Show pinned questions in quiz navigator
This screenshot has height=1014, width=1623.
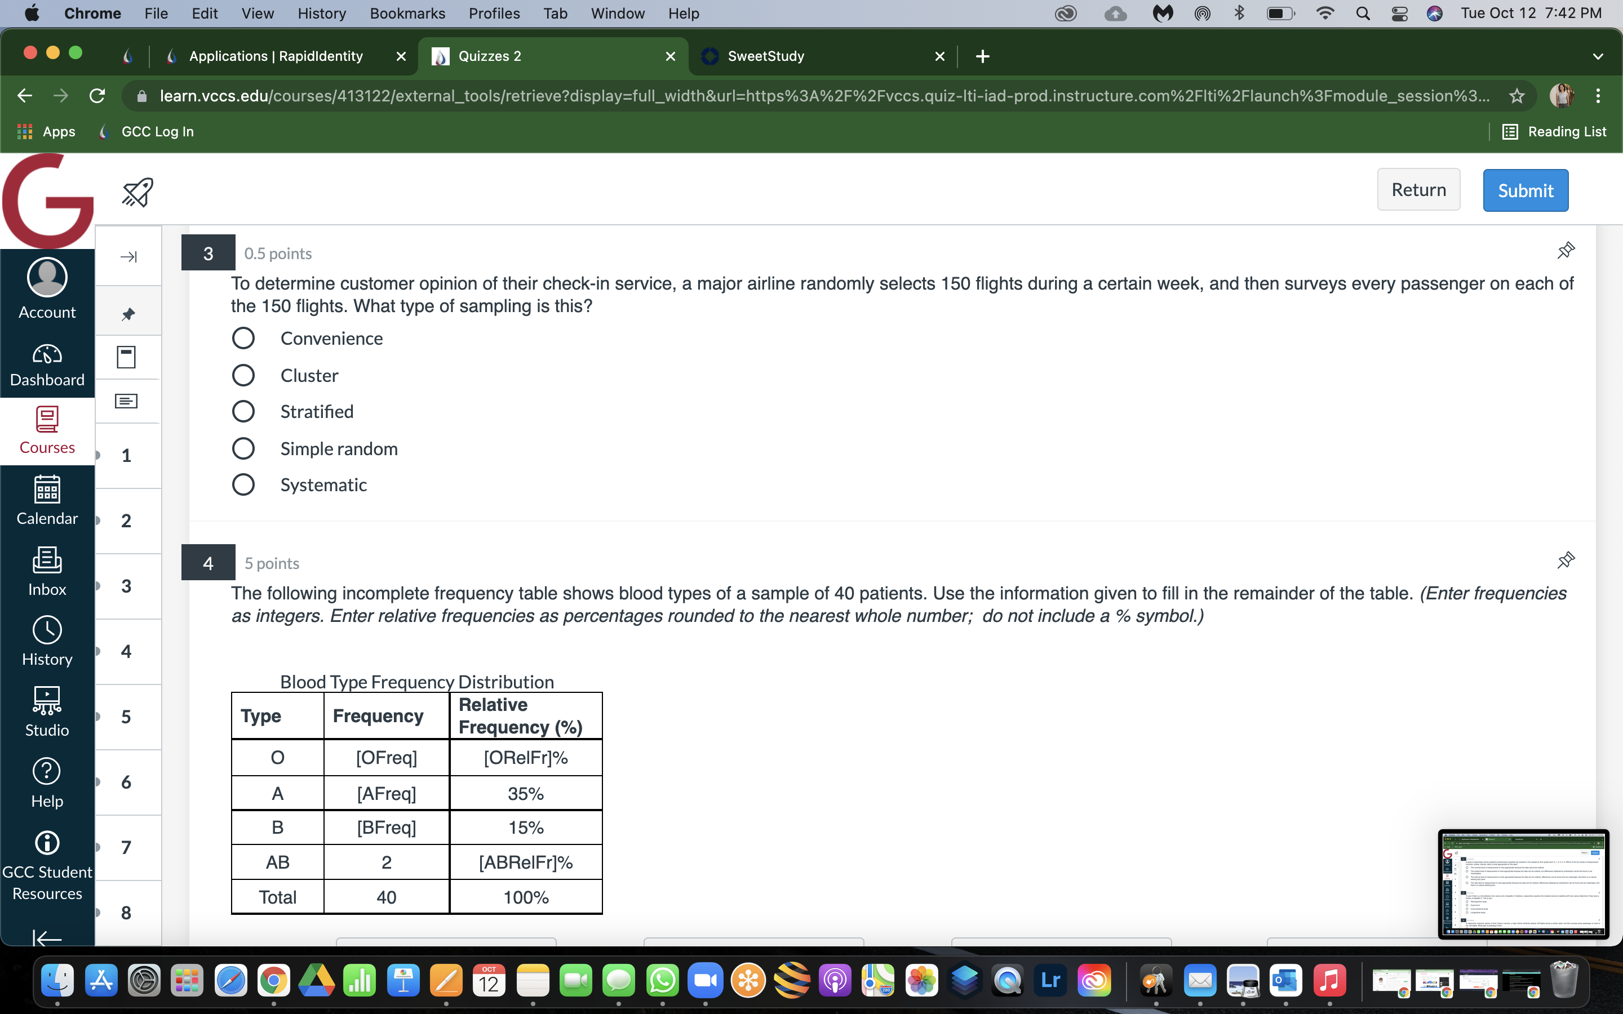[x=128, y=314]
